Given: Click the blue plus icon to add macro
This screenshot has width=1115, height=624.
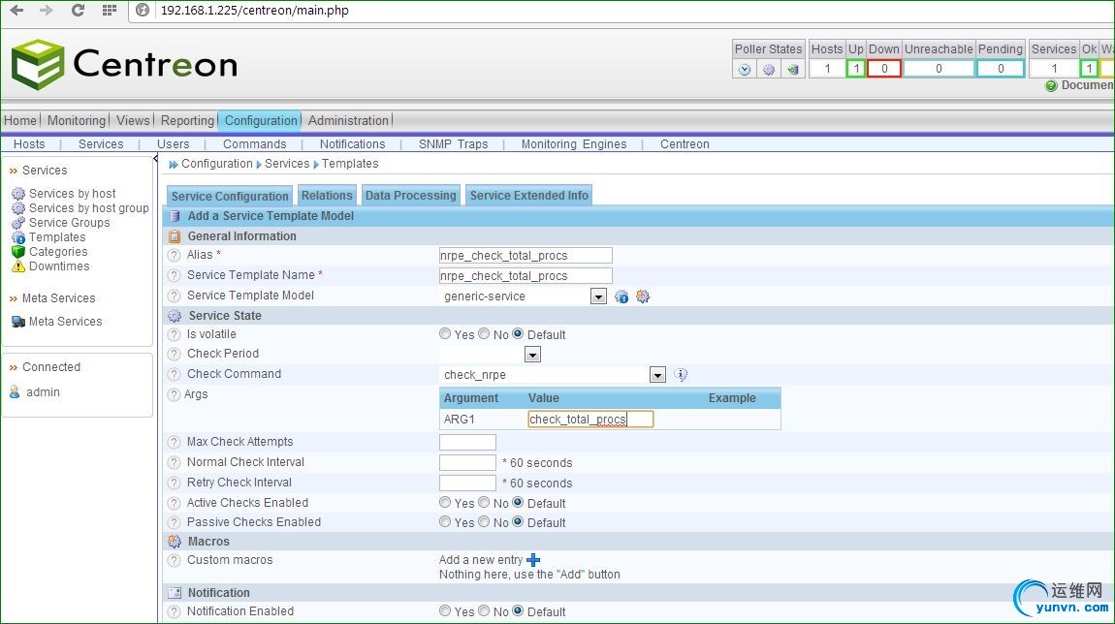Looking at the screenshot, I should (533, 560).
